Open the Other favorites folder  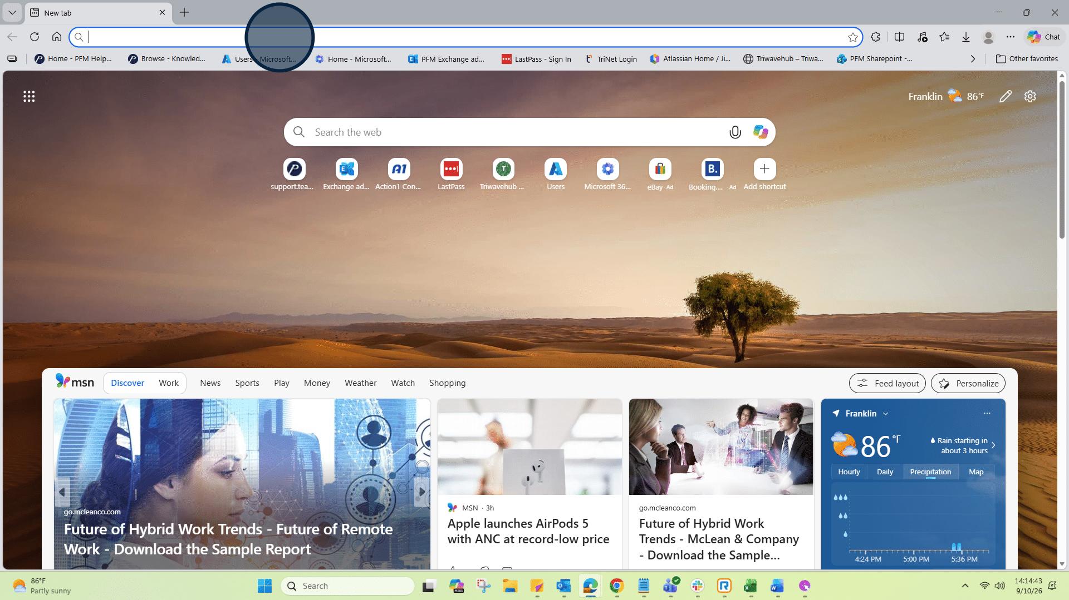[1027, 59]
